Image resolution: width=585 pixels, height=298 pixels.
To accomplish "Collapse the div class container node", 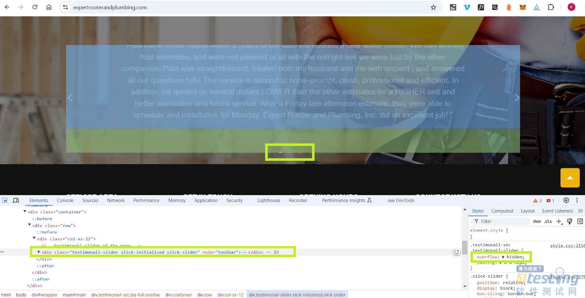I will (x=25, y=211).
